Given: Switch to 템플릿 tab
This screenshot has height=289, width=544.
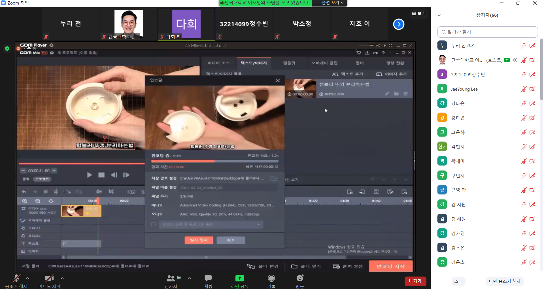Looking at the screenshot, I should click(x=289, y=63).
